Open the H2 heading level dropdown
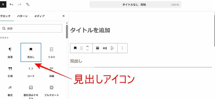The height and width of the screenshot is (99, 215). point(105,48)
